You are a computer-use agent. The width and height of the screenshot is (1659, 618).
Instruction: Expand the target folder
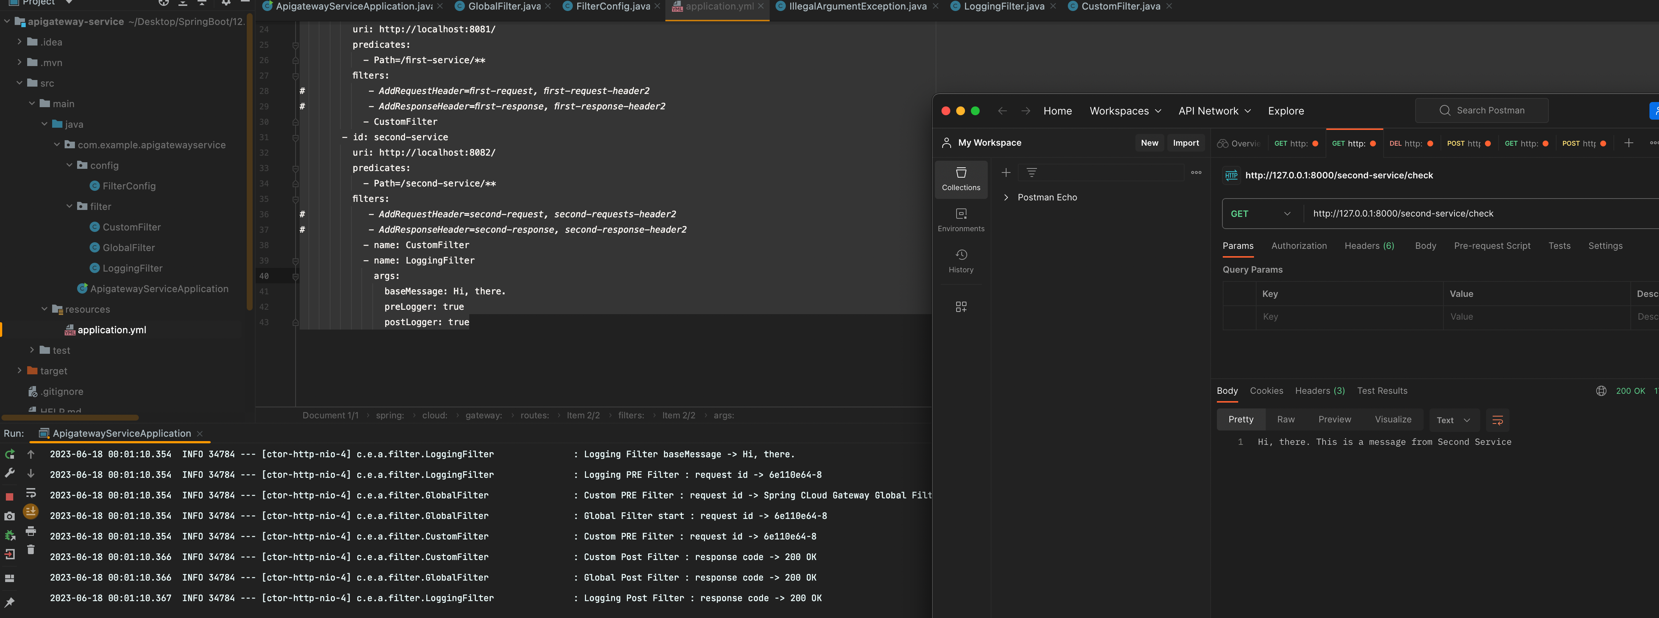point(19,371)
